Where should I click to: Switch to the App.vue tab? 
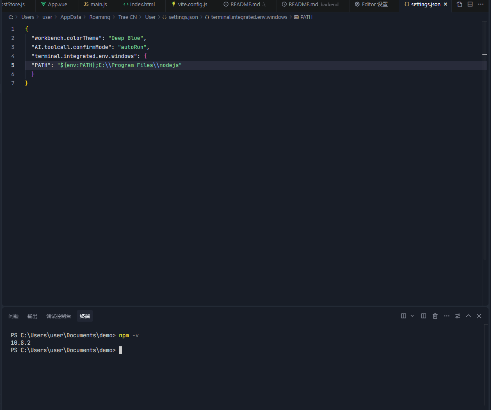click(57, 4)
